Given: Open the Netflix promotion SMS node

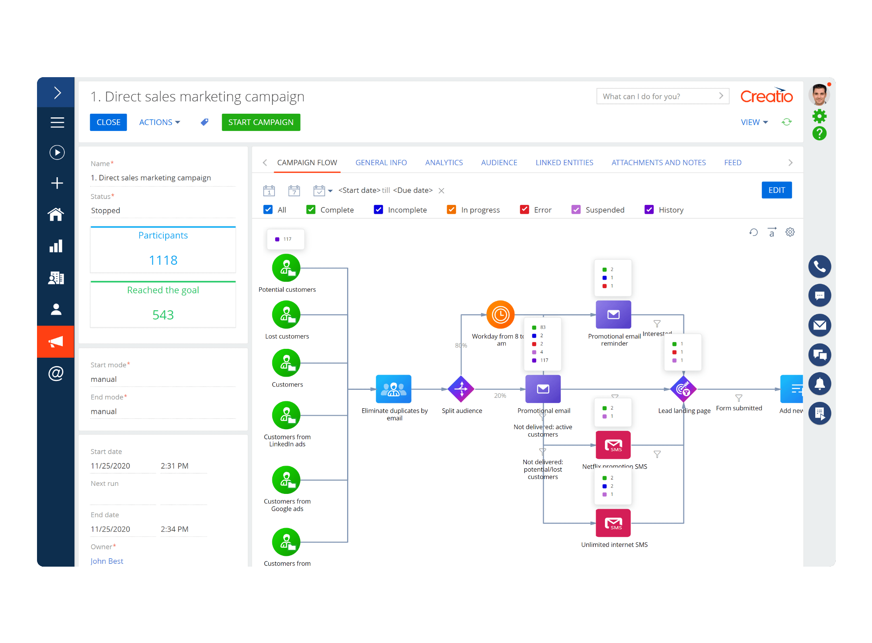Looking at the screenshot, I should tap(613, 445).
